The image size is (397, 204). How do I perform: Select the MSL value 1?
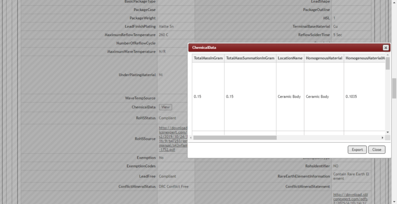tap(334, 18)
